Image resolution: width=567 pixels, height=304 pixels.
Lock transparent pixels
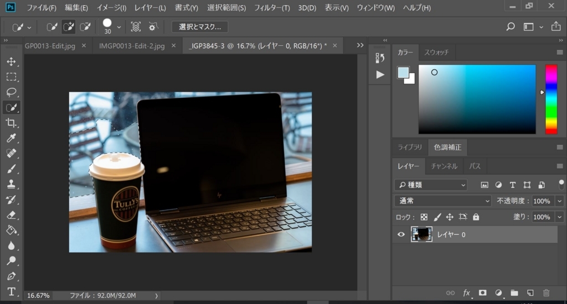click(x=424, y=217)
